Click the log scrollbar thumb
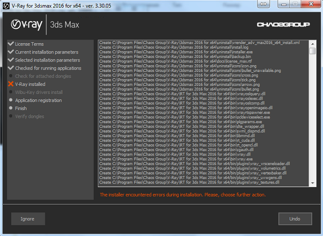This screenshot has width=323, height=236. pyautogui.click(x=313, y=51)
